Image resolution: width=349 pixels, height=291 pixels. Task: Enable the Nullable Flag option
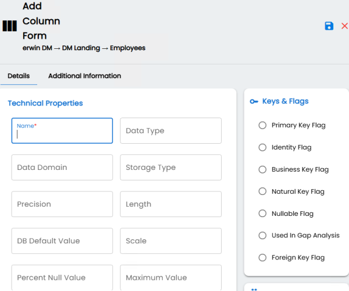(262, 213)
